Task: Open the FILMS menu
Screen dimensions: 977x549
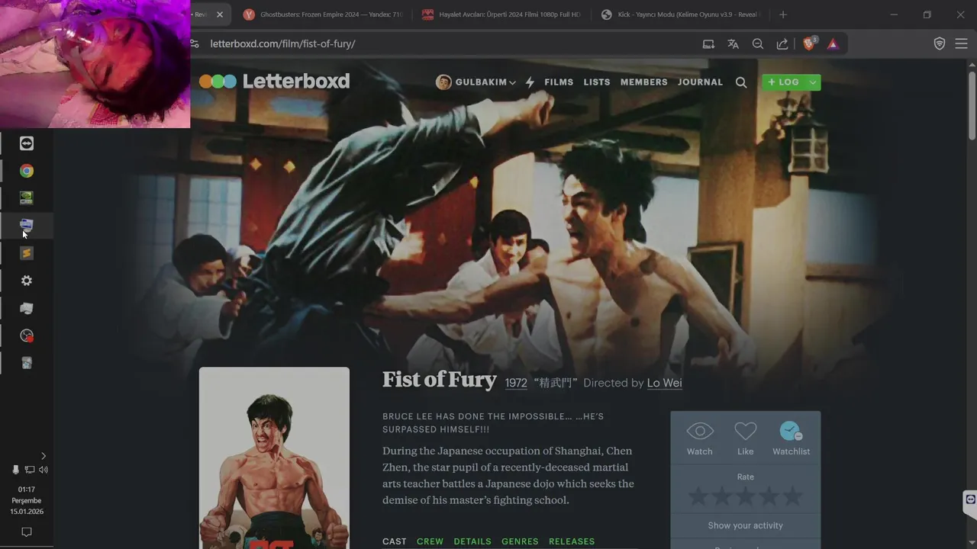Action: 559,82
